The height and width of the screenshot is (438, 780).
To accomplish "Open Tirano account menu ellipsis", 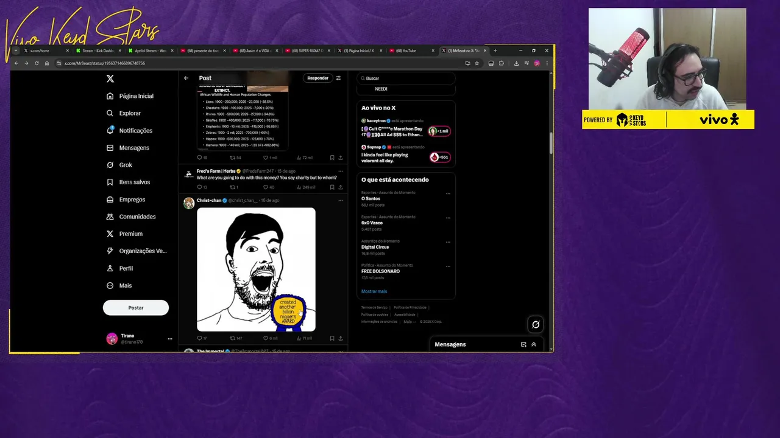I will pyautogui.click(x=170, y=339).
